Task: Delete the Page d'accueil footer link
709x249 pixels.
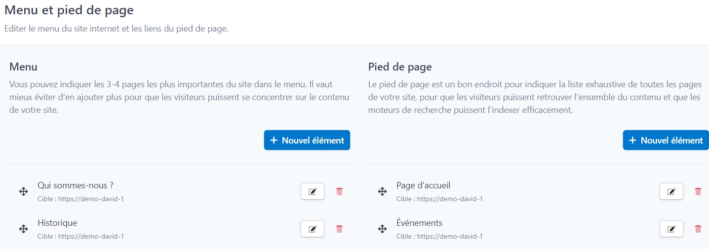Action: 698,191
